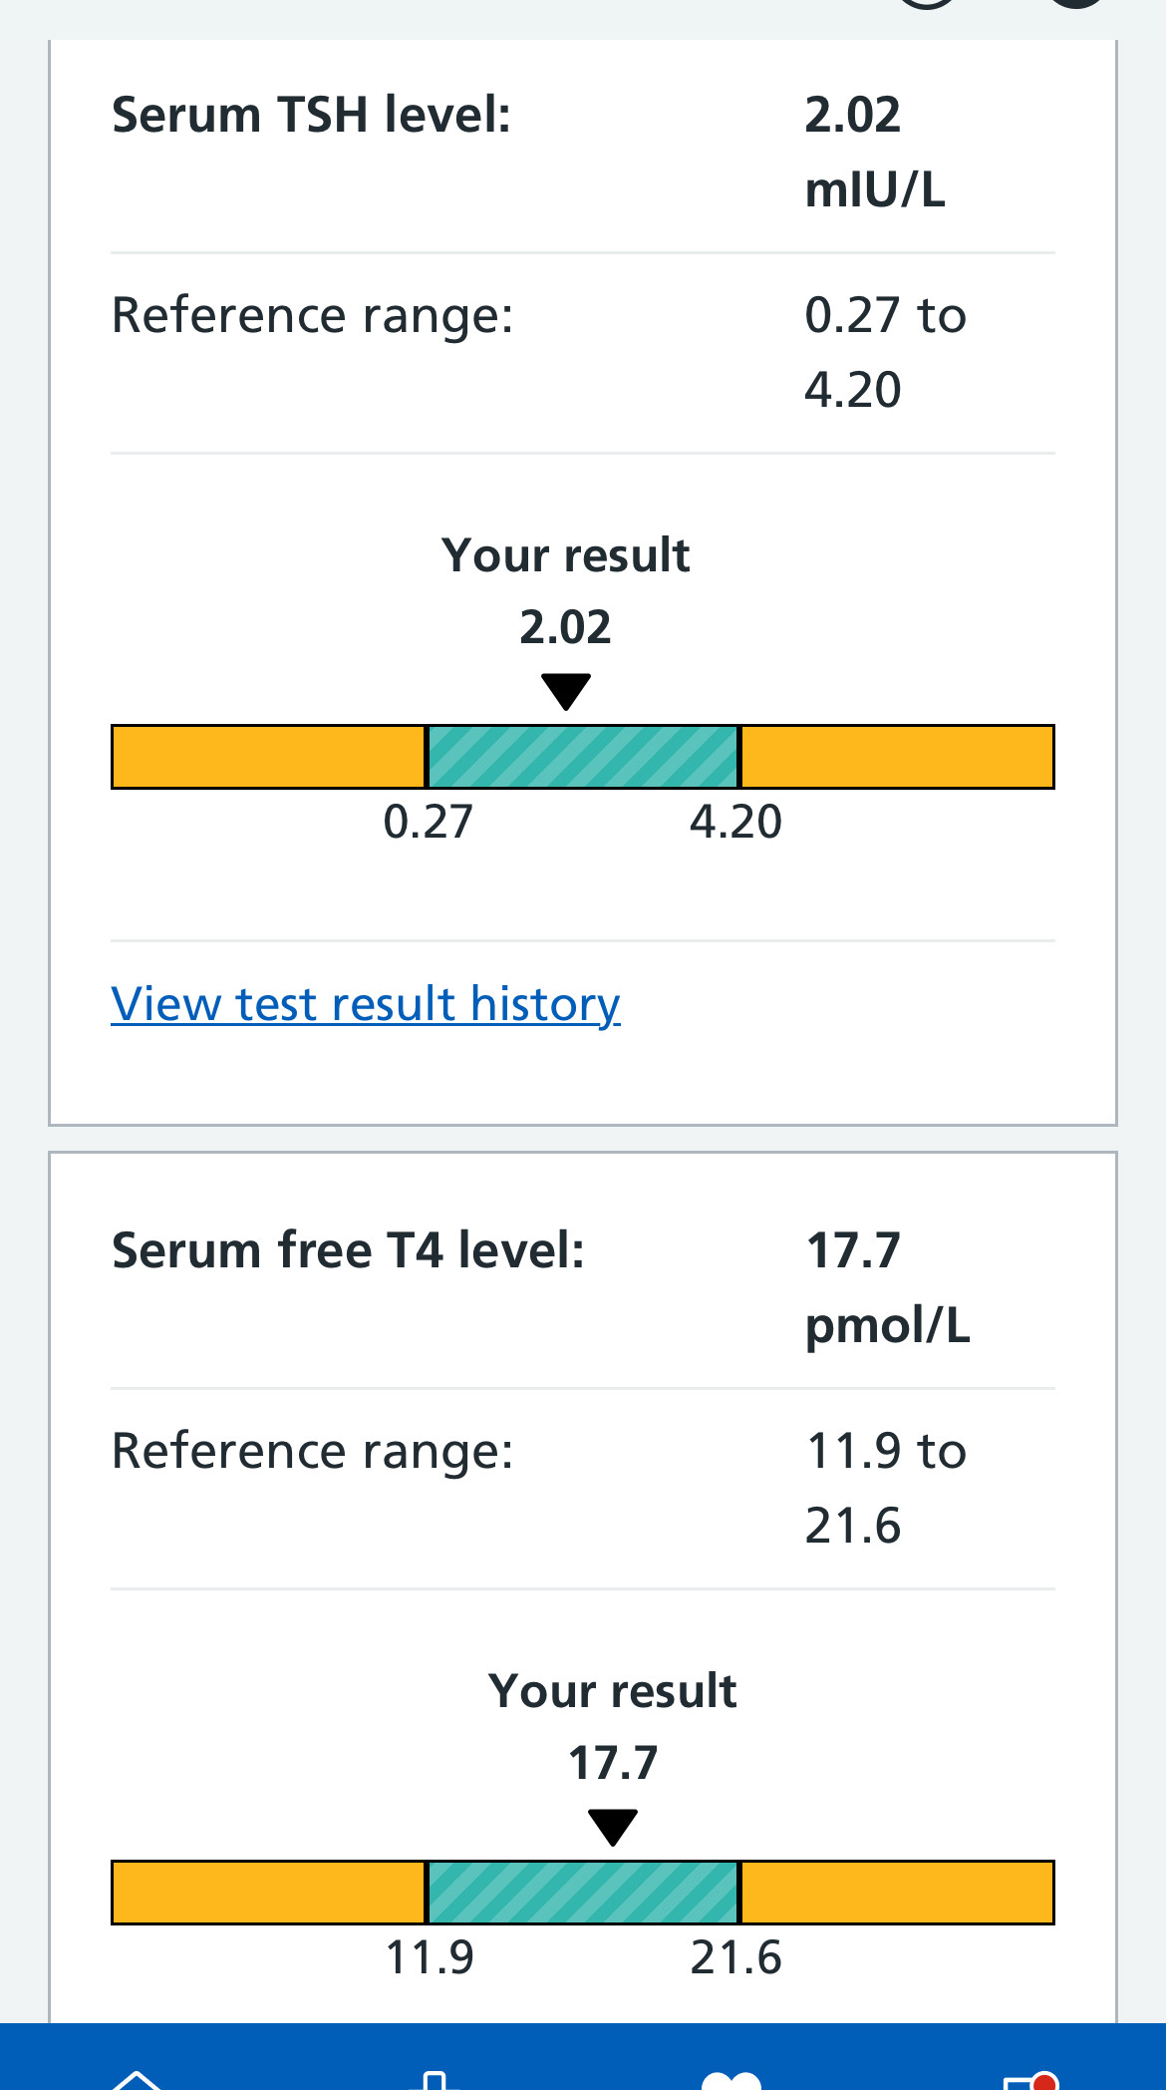
Task: Tap the 0.27 to 4.20 reference range value
Action: [884, 352]
